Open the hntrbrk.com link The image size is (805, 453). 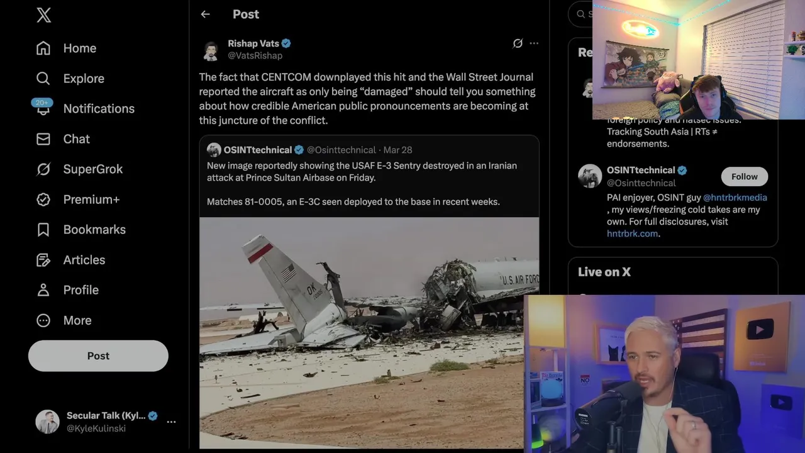[632, 233]
